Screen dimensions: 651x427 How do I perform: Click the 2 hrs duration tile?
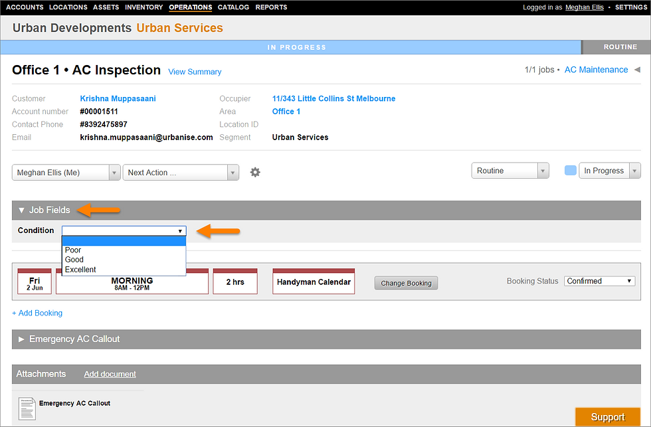(235, 282)
